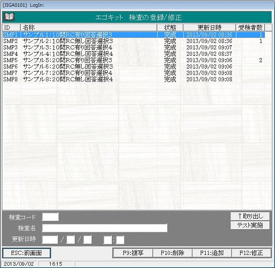Screen dimensions: 275x268
Task: Click the F11:追加 add button
Action: click(x=212, y=253)
